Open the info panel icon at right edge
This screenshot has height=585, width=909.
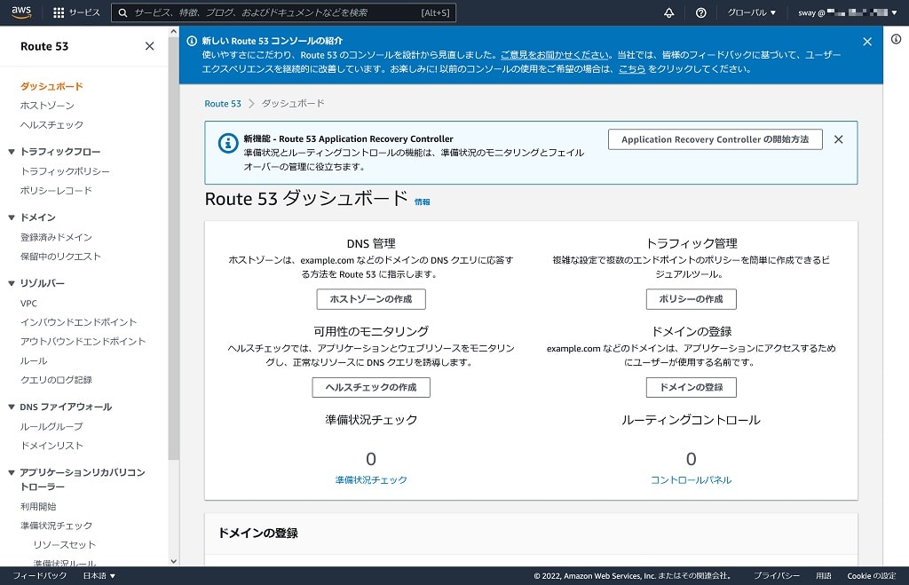[897, 39]
